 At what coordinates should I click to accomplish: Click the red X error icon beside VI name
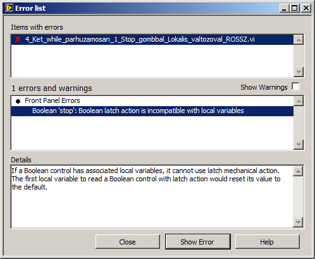pos(18,39)
